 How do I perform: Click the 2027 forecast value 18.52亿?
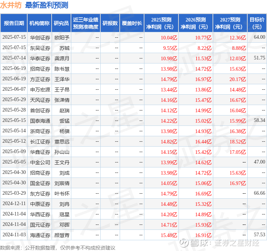pos(238,142)
